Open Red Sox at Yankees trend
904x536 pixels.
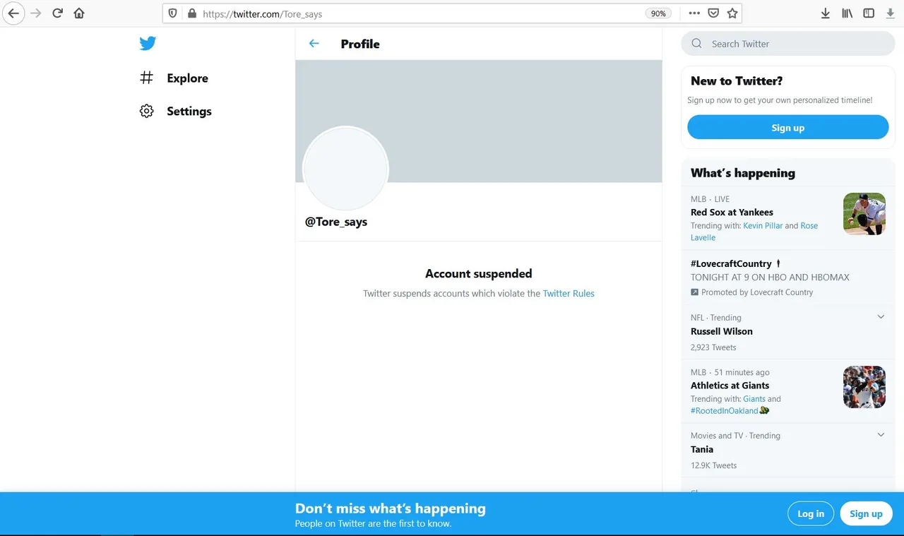pos(732,213)
